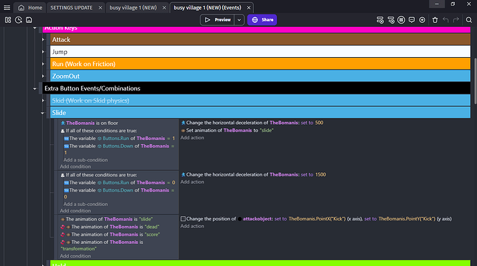Screen dimensions: 477x266
Task: Edit TheBomanis.PointX("Kick") position expression
Action: [x=317, y=219]
